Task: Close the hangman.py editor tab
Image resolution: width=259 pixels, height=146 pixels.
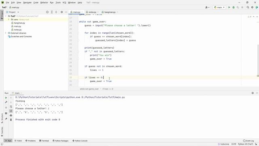Action: (117, 12)
